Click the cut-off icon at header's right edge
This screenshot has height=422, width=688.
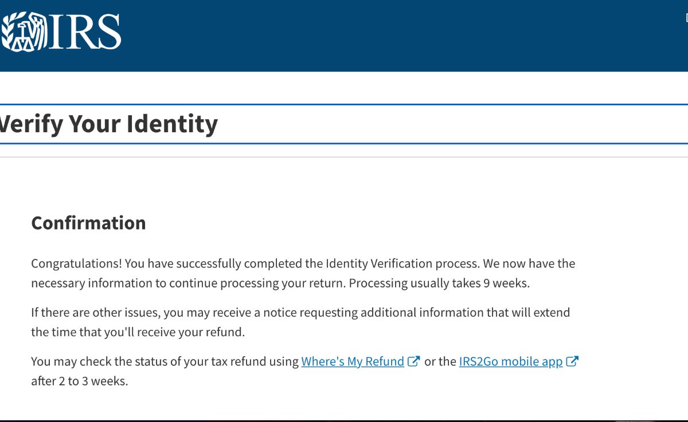point(686,18)
